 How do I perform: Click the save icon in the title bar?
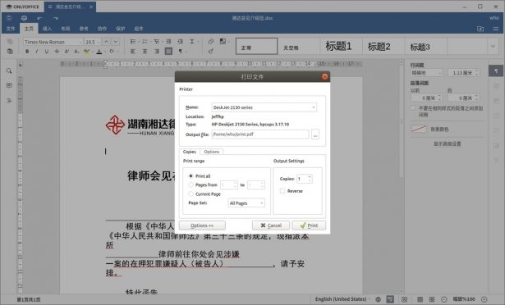(9, 18)
